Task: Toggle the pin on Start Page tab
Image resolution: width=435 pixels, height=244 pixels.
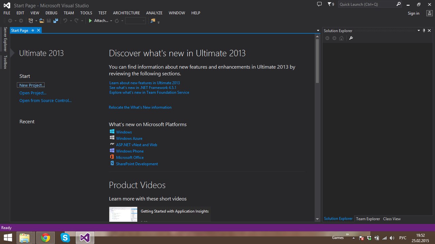Action: click(x=33, y=30)
